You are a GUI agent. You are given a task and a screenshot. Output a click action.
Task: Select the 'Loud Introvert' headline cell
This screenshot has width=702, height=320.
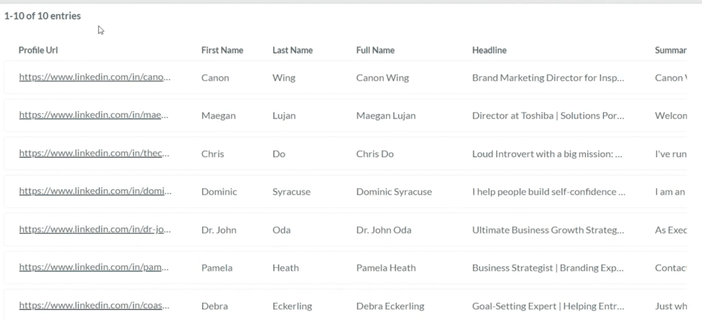click(x=547, y=153)
